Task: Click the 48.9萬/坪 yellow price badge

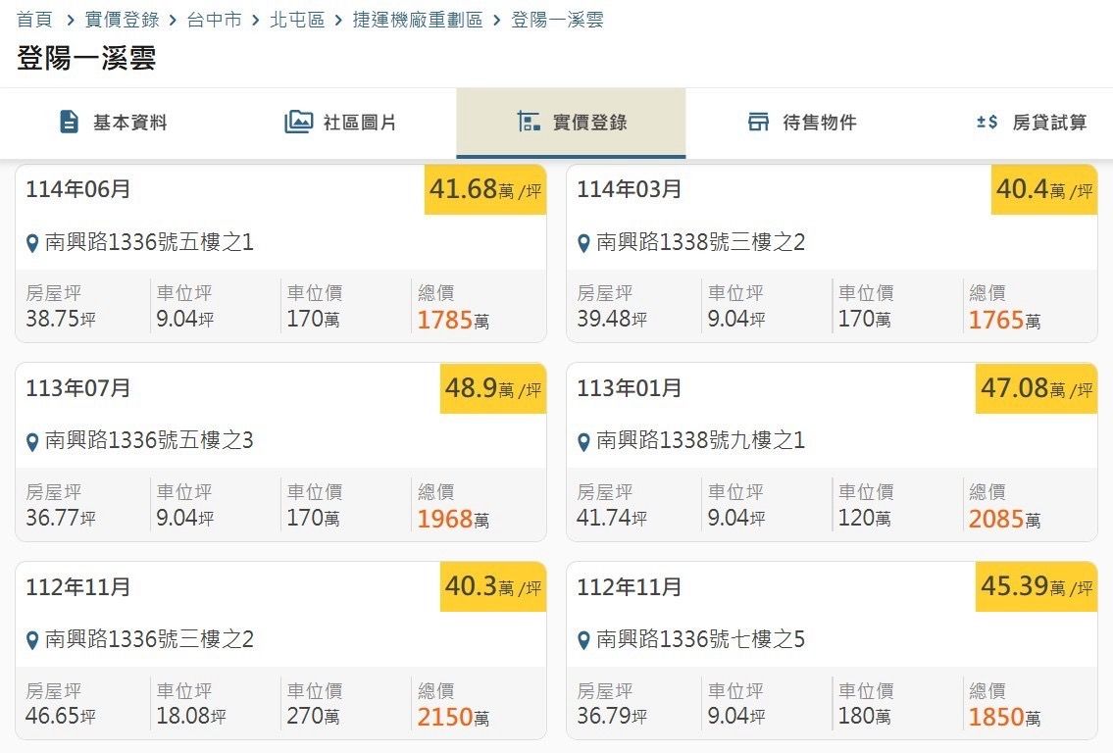Action: [492, 388]
